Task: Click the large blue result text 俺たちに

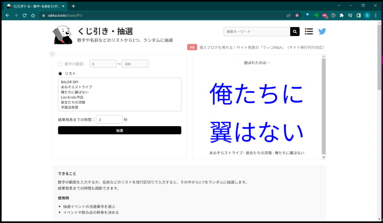Action: (257, 94)
